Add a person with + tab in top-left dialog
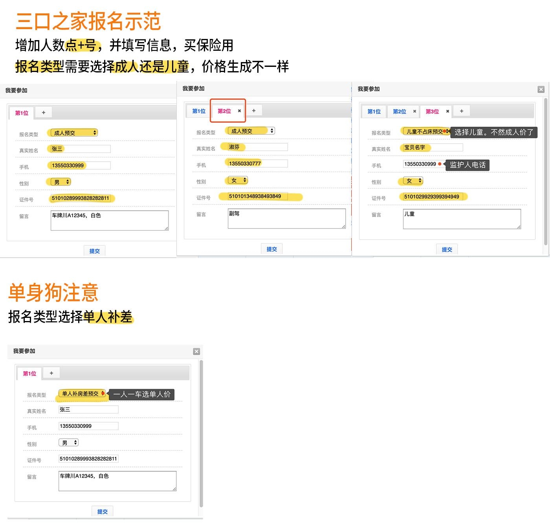 [44, 113]
